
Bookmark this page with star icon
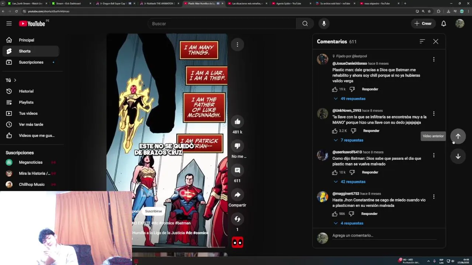[x=429, y=11]
